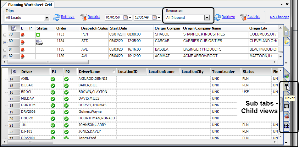The height and width of the screenshot is (147, 299).
Task: Open the Resources All Inbound dropdown
Action: [x=207, y=18]
